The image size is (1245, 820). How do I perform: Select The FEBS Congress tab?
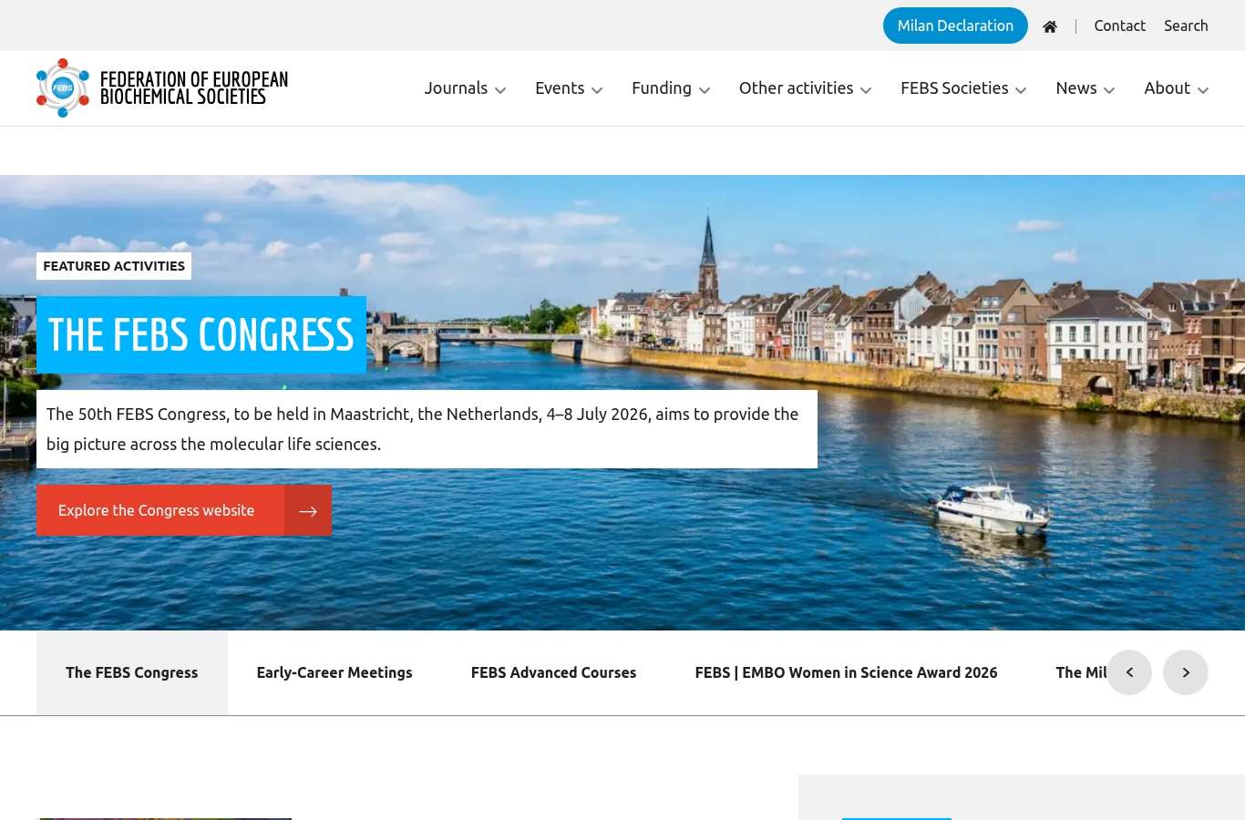132,672
